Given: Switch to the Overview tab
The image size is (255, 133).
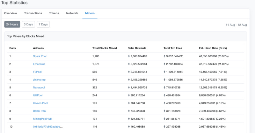Looking at the screenshot, I should pyautogui.click(x=11, y=13).
